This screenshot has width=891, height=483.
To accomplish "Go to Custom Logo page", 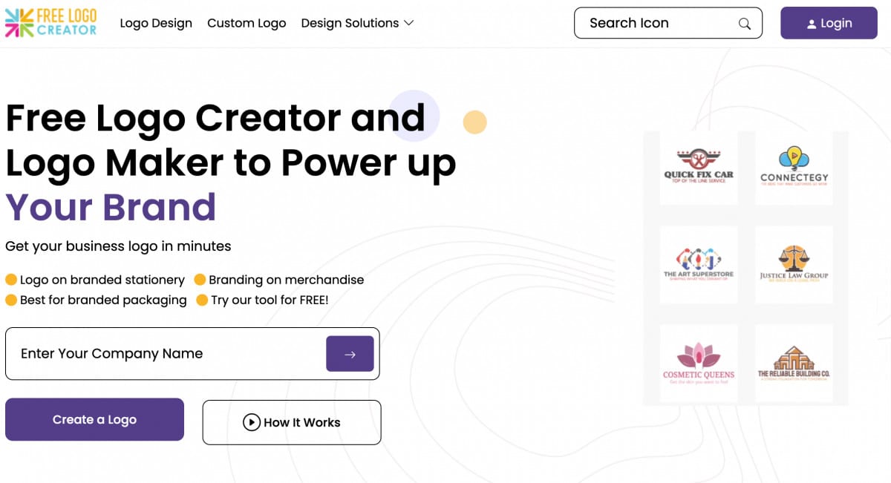I will point(247,23).
